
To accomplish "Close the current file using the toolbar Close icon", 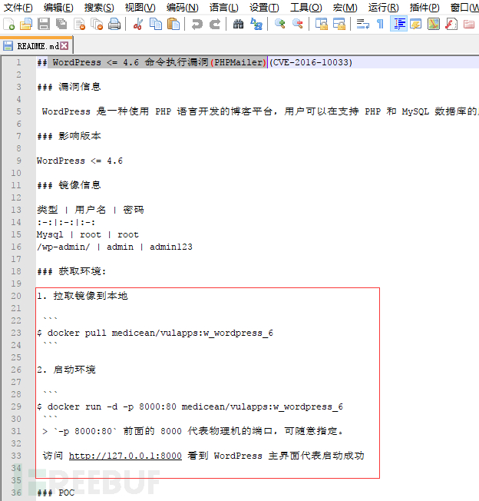I will point(79,24).
